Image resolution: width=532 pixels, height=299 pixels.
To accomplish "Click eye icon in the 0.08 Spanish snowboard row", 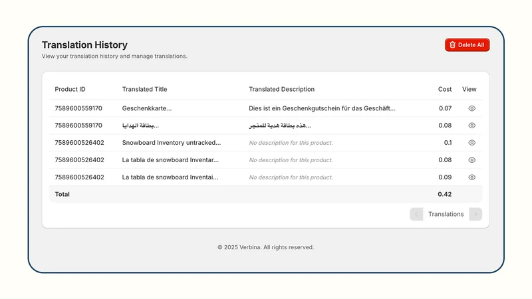I will 471,160.
